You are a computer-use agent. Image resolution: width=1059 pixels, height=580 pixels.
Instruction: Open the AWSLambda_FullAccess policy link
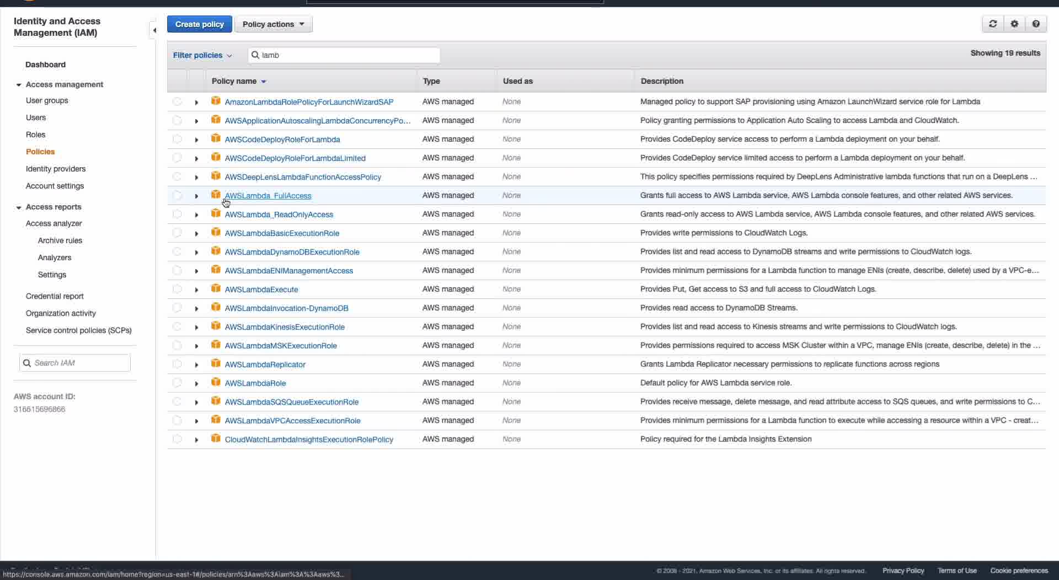(268, 196)
